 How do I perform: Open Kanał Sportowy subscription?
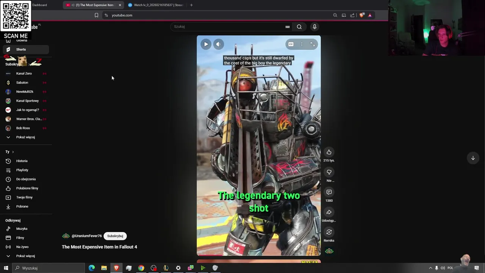[x=26, y=101]
